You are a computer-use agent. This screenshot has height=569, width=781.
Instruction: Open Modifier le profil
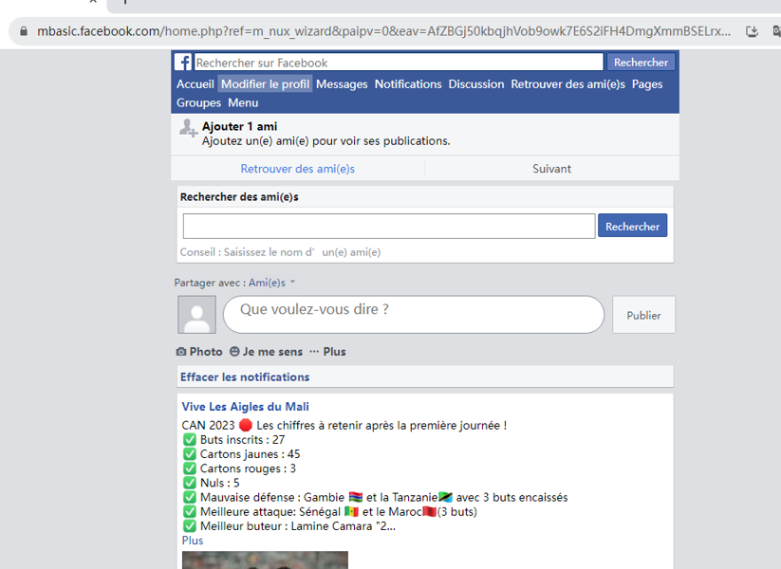pos(265,84)
